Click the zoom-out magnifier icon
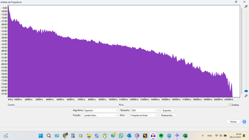The height and width of the screenshot is (140, 249). pyautogui.click(x=246, y=96)
